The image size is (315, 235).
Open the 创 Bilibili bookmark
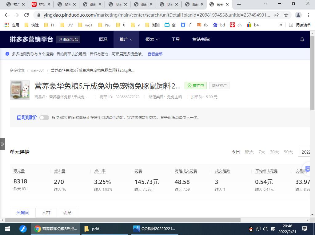[x=170, y=25]
